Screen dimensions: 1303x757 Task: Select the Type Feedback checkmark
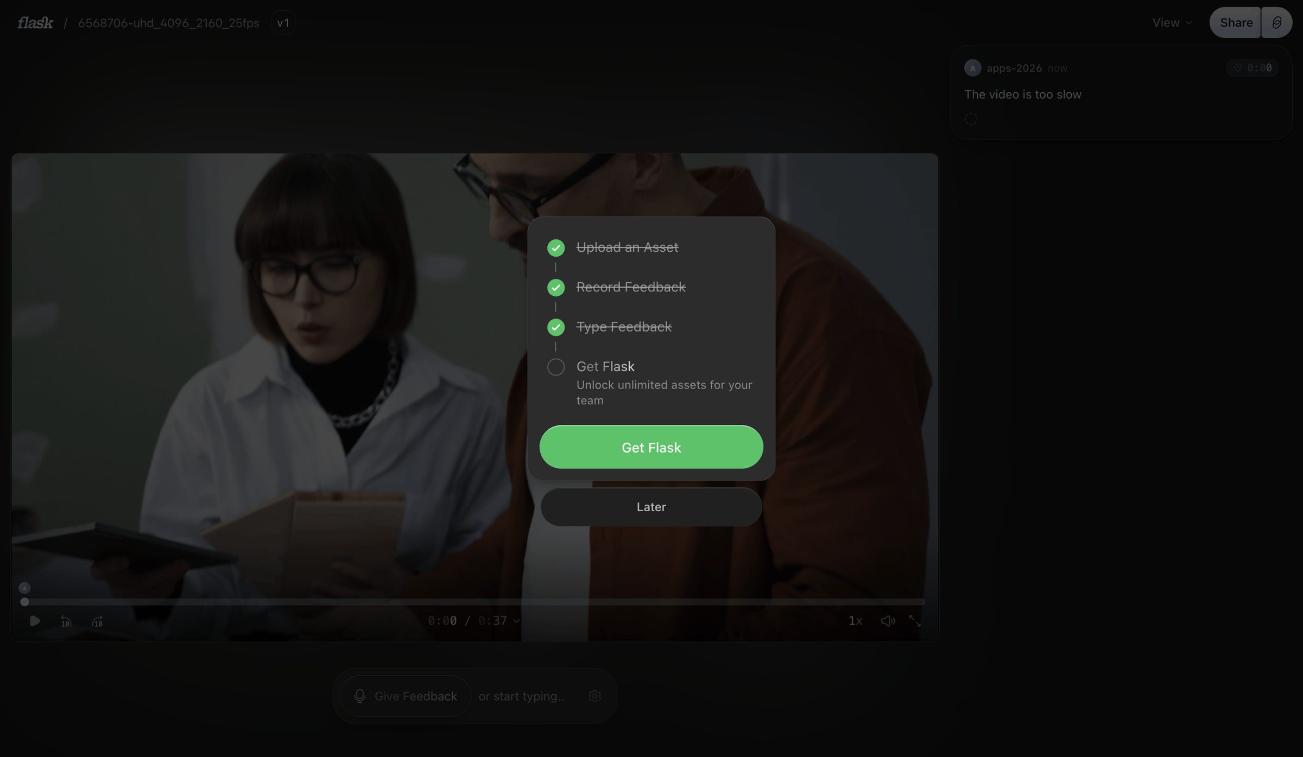556,327
